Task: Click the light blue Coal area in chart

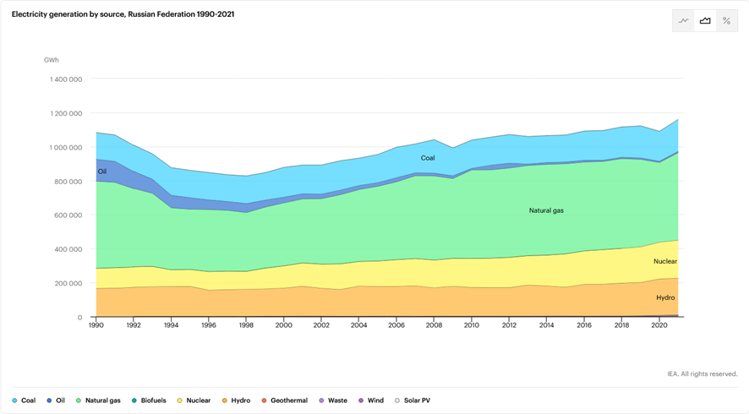Action: pos(428,158)
